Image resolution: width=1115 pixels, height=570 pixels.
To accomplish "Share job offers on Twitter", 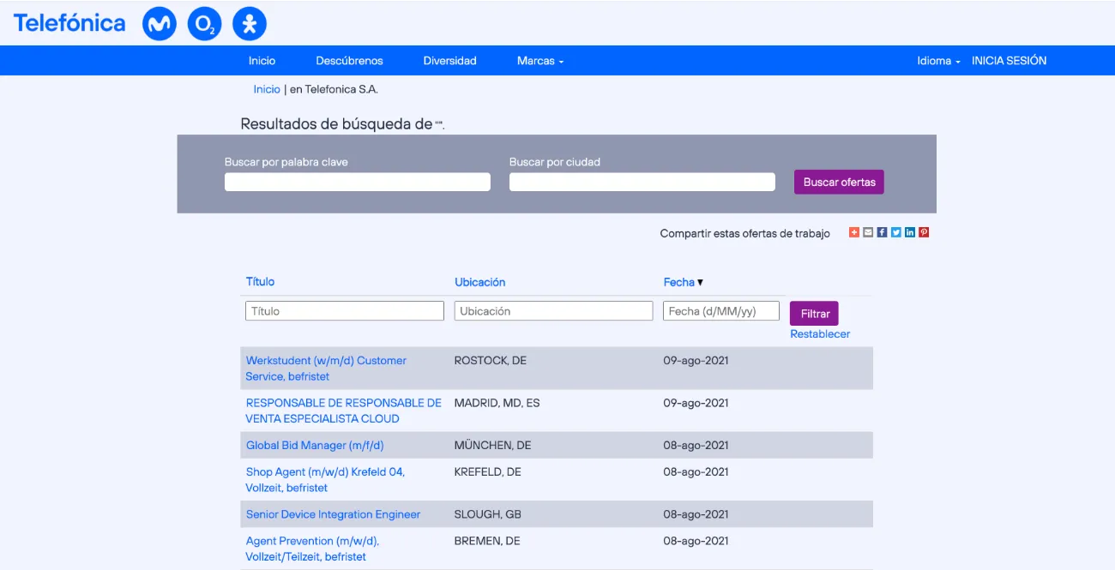I will [896, 232].
